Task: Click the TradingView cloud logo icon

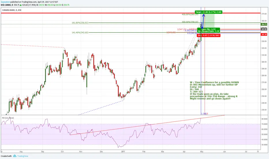Action: 15,156
